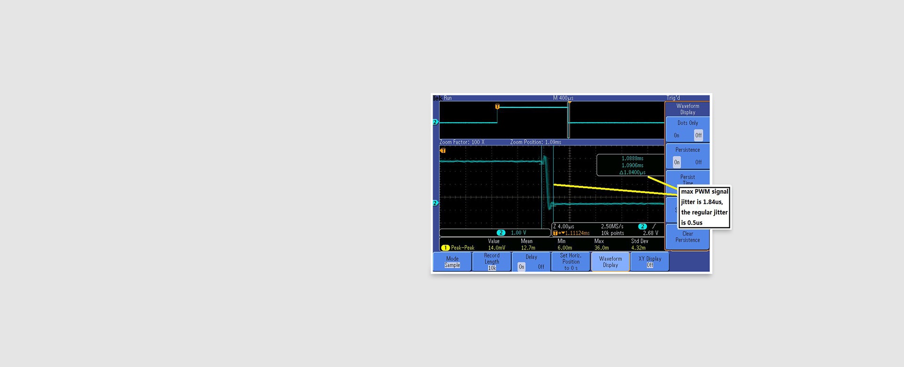This screenshot has height=367, width=904.
Task: Click the rising edge trigger slope icon
Action: (x=654, y=226)
